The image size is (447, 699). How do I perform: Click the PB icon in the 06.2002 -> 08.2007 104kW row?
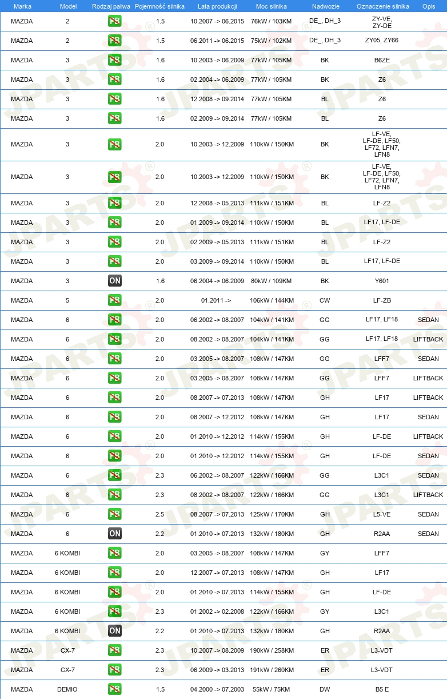(115, 320)
